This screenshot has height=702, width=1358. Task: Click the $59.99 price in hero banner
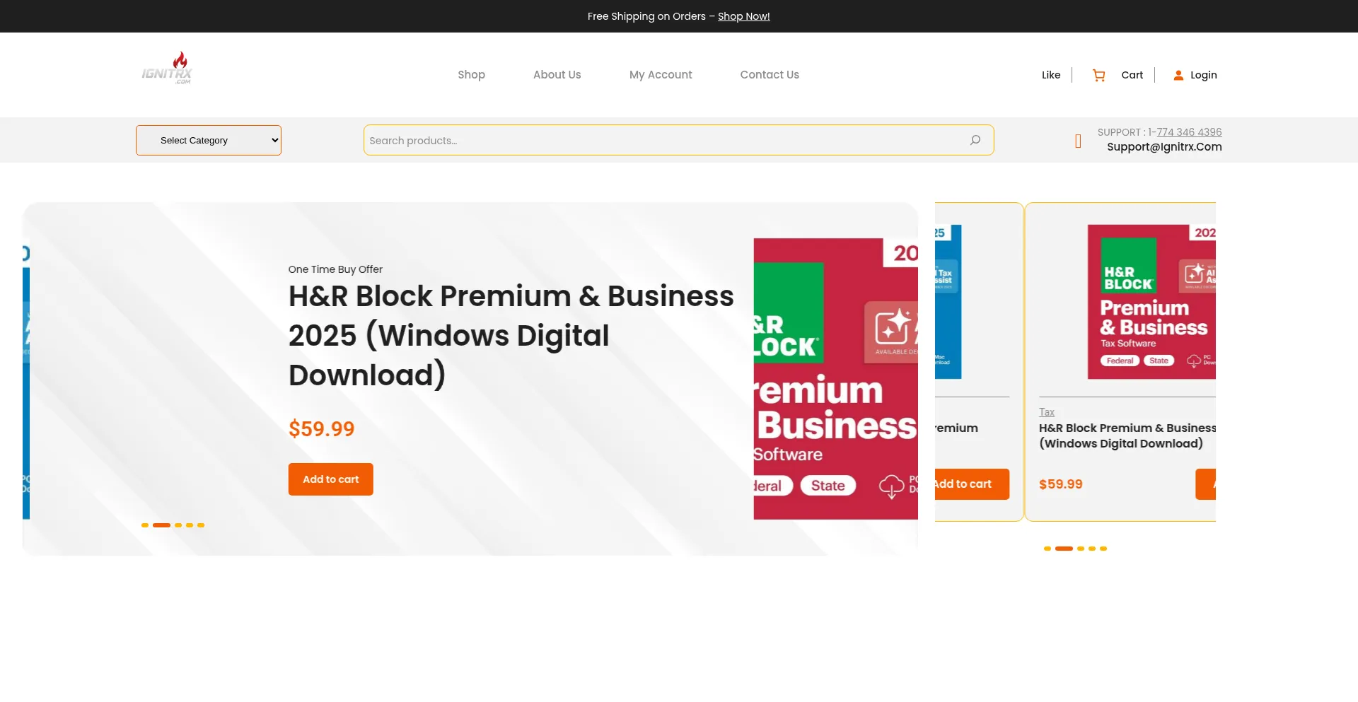point(322,429)
